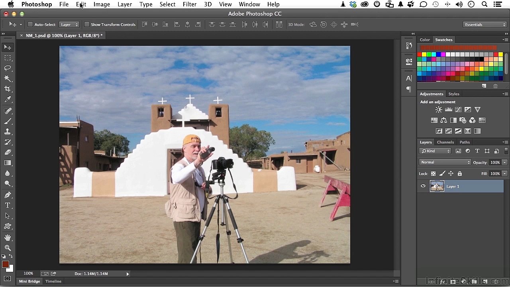Select the Move tool in toolbox

coord(8,47)
